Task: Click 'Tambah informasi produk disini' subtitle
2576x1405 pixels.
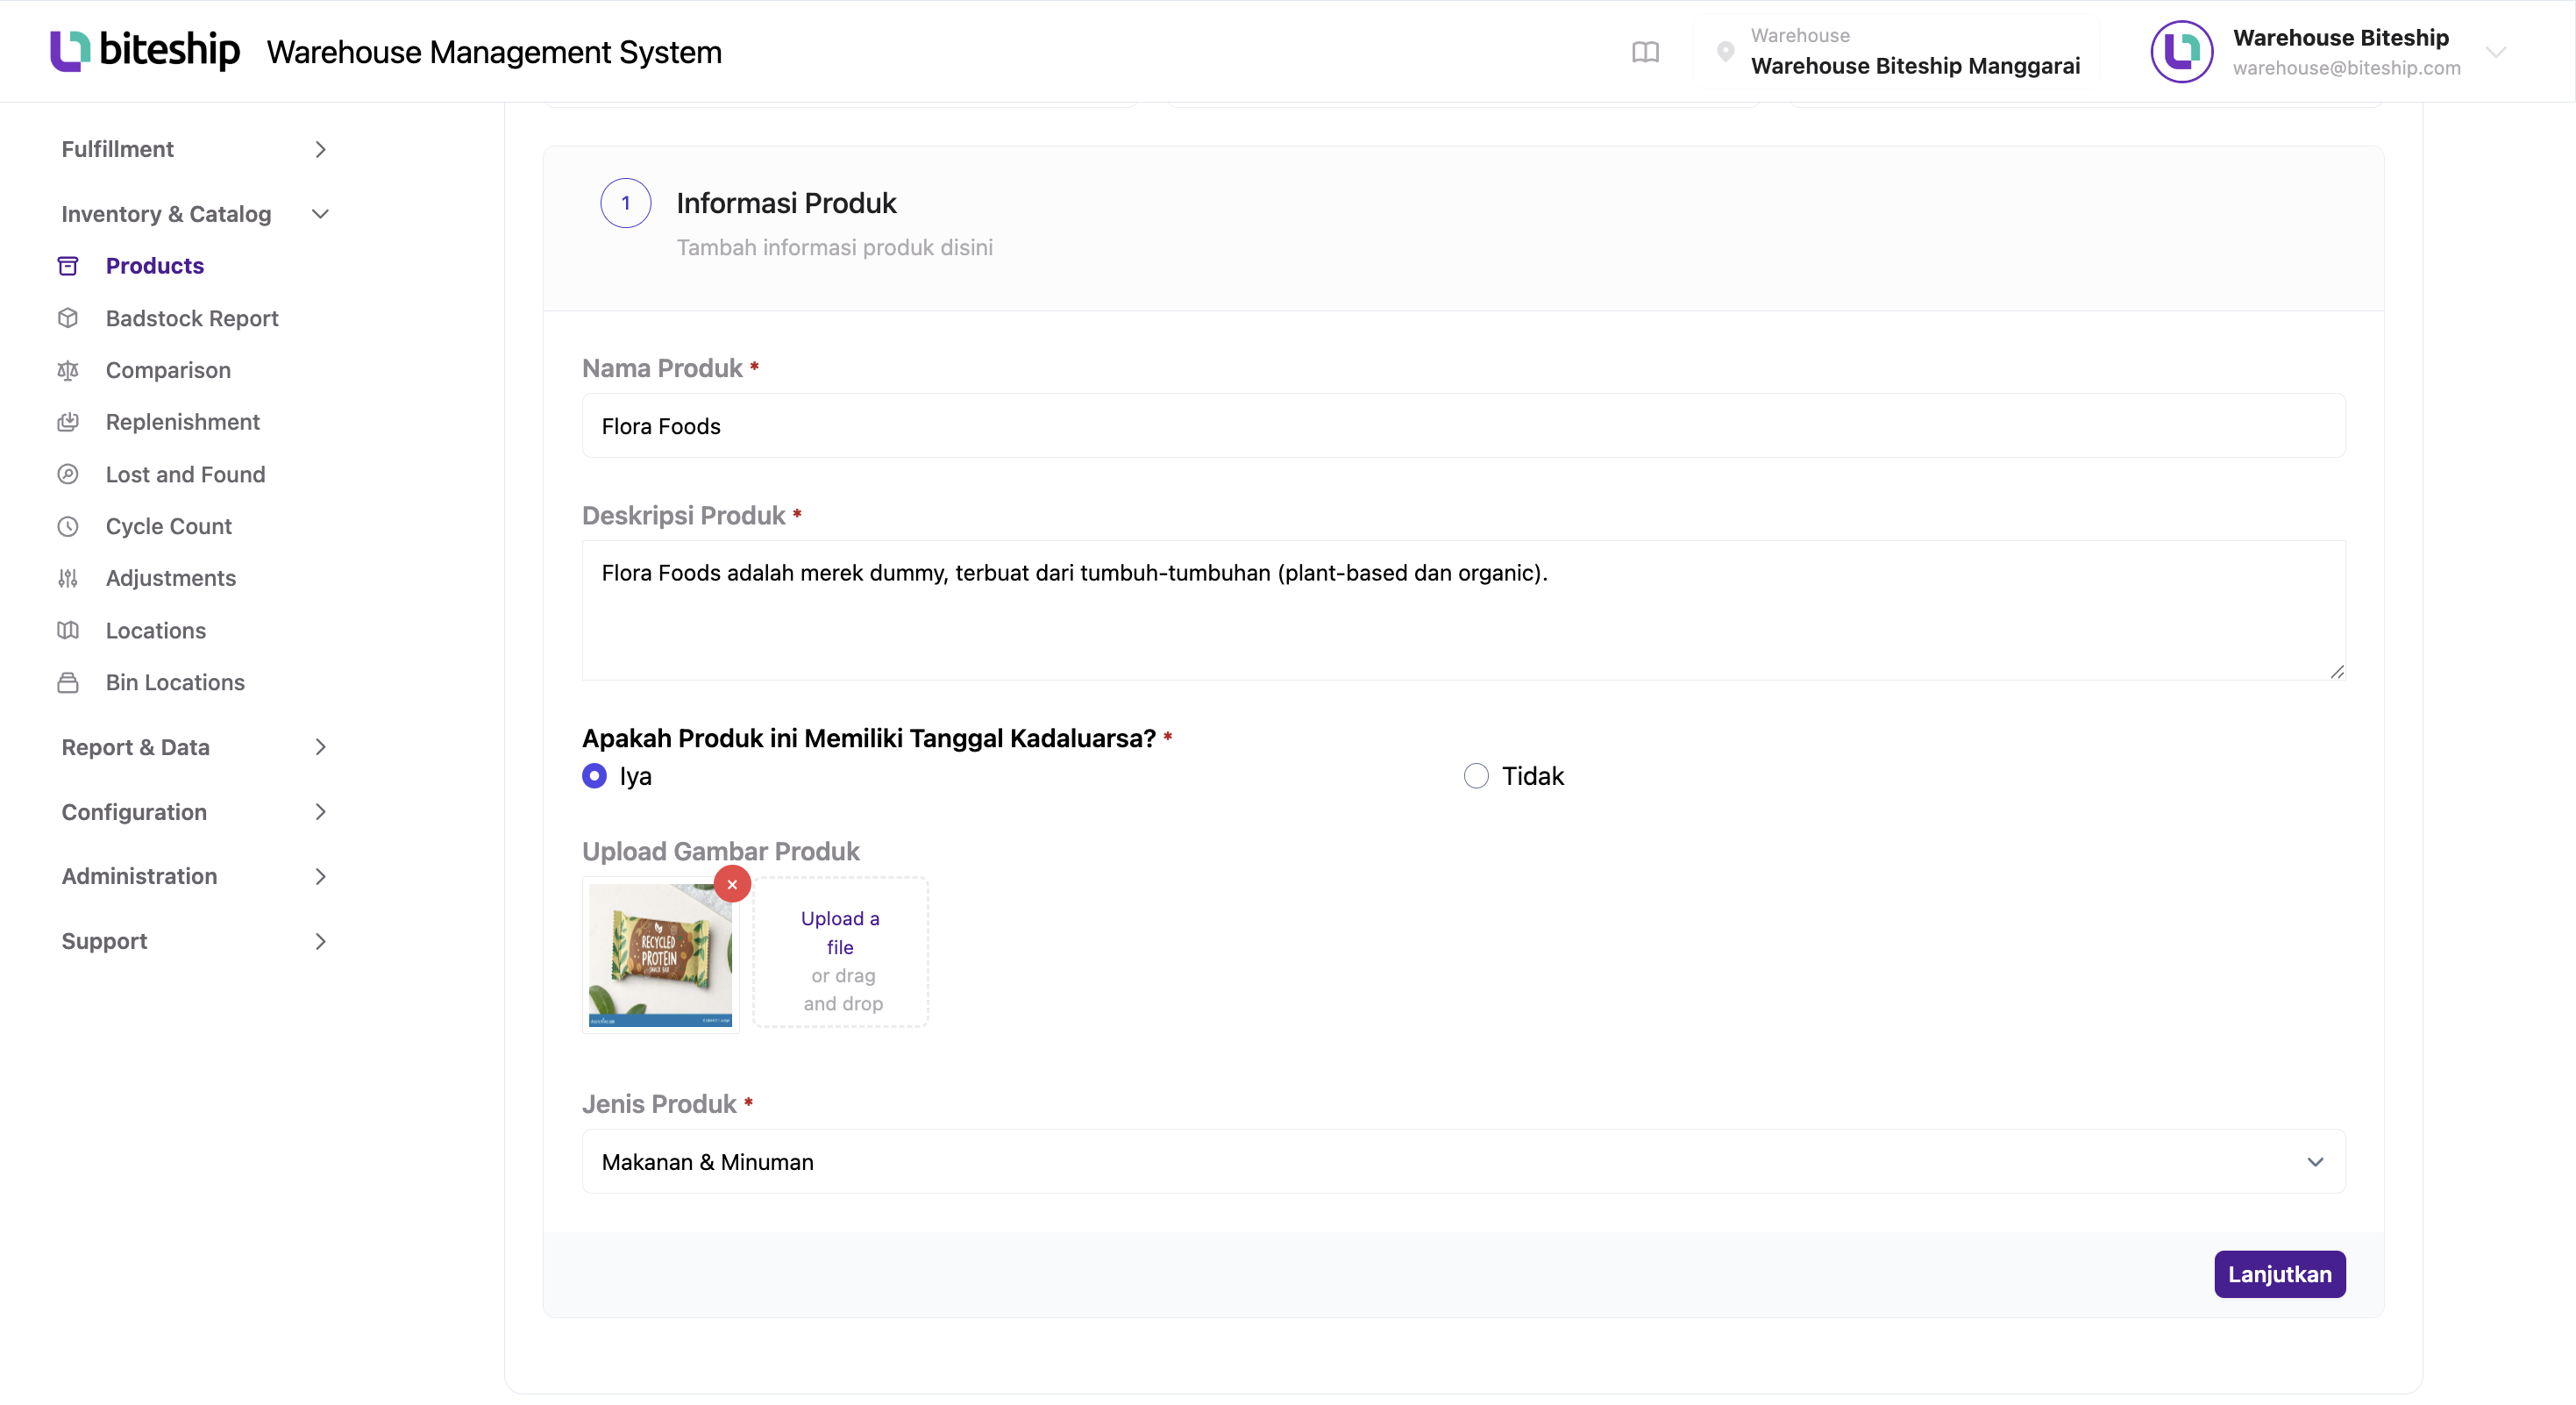Action: click(x=834, y=248)
